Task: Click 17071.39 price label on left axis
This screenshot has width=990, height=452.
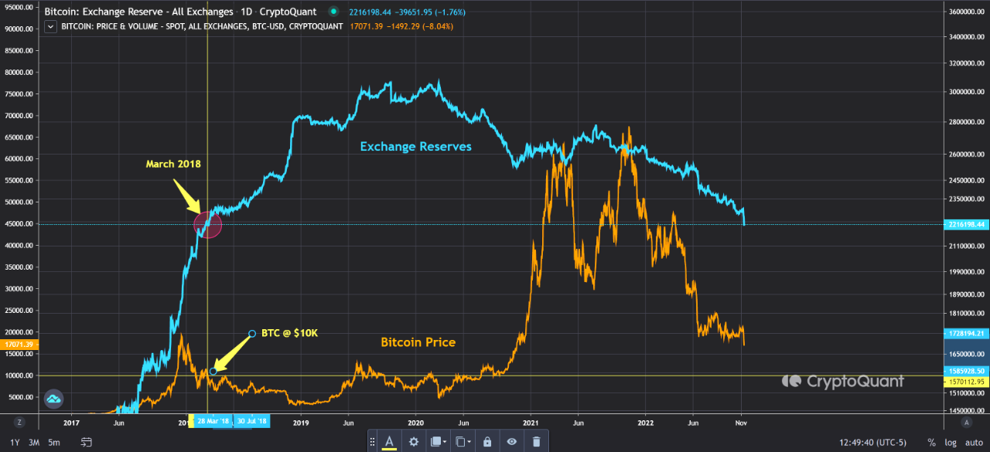Action: coord(18,344)
